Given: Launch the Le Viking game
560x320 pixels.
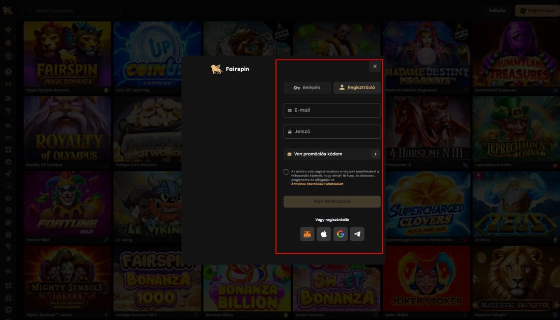Looking at the screenshot, I should [x=148, y=204].
